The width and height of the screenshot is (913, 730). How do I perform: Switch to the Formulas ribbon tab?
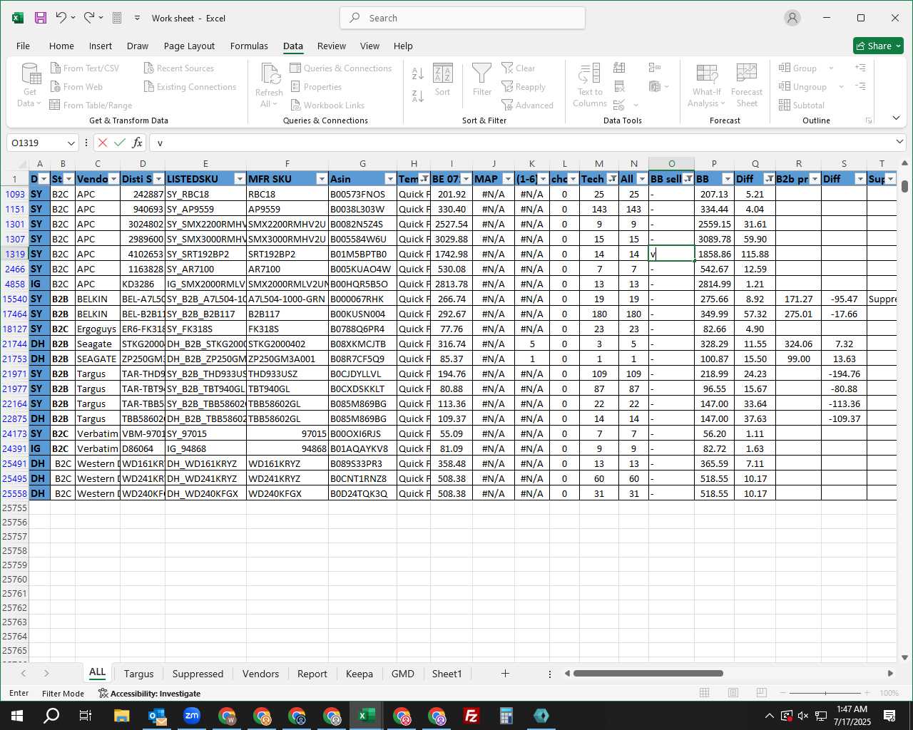[249, 46]
